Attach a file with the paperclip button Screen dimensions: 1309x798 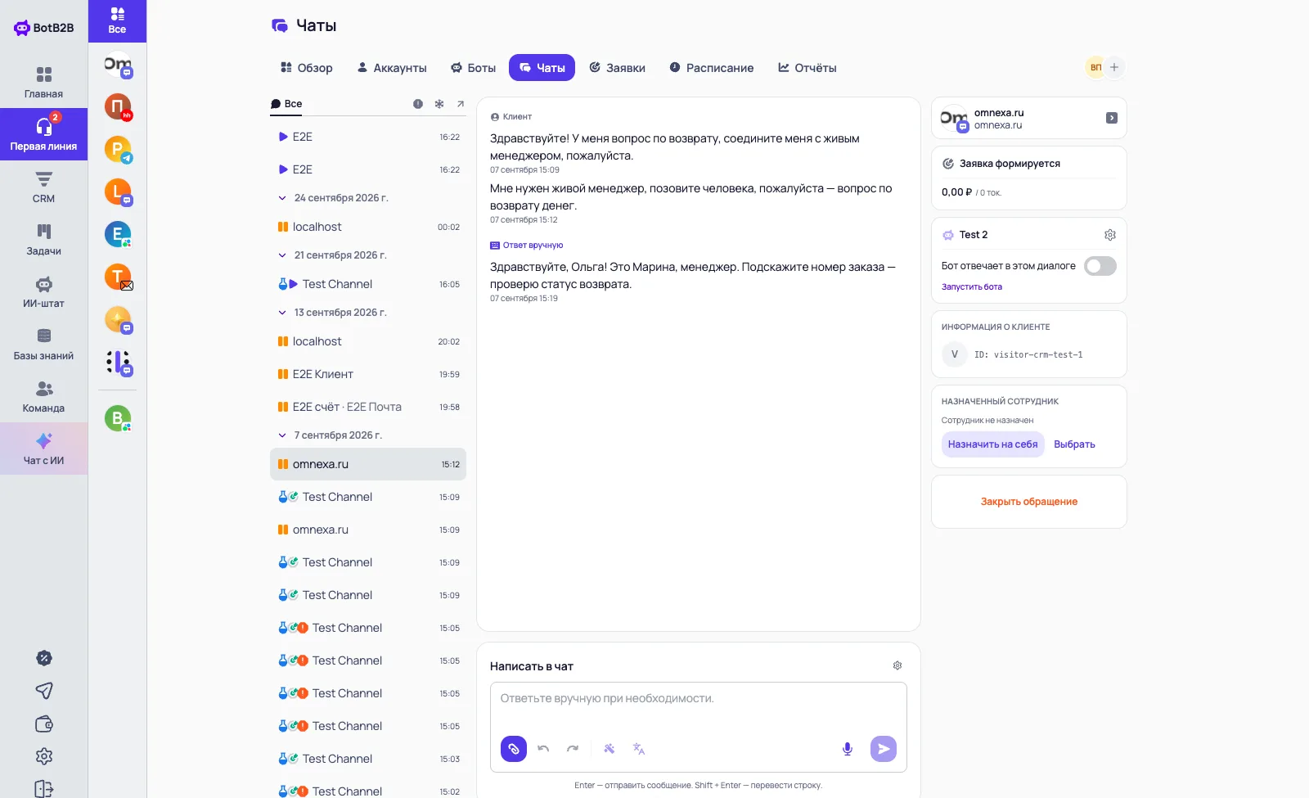tap(514, 749)
